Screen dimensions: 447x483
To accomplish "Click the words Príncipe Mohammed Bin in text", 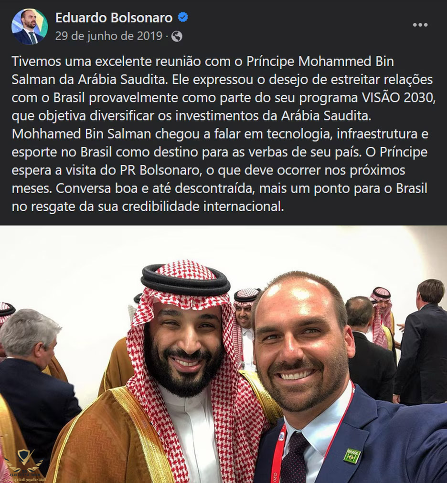I will click(320, 62).
